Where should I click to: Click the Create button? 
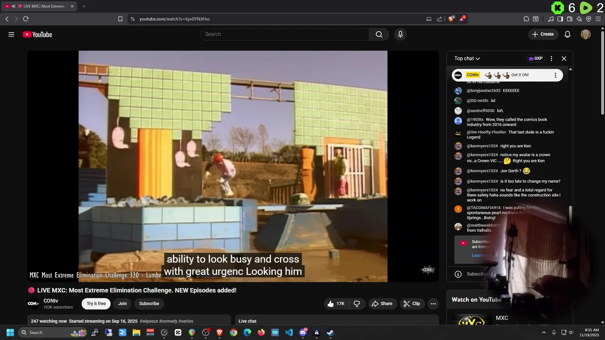click(543, 34)
